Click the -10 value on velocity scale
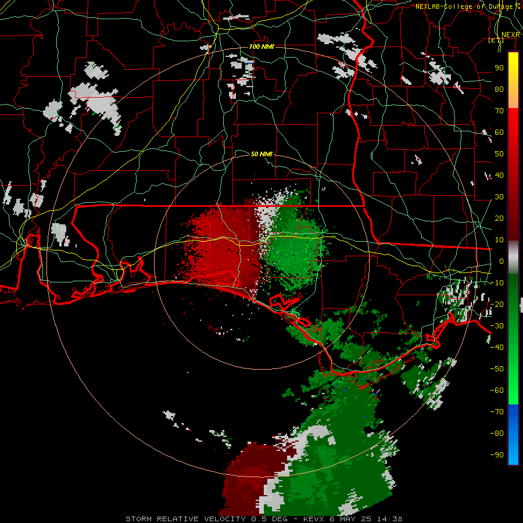This screenshot has width=523, height=523. pos(497,283)
